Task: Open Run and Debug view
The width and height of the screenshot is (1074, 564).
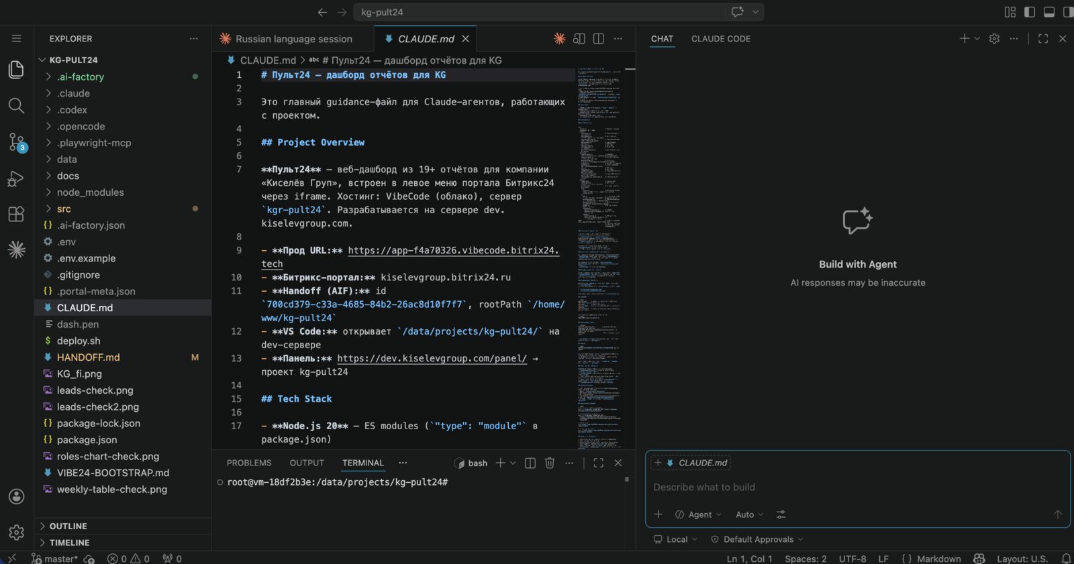Action: pos(16,178)
